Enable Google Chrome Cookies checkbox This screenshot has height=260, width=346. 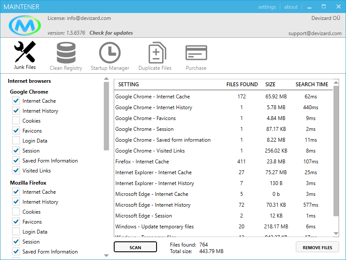16,121
